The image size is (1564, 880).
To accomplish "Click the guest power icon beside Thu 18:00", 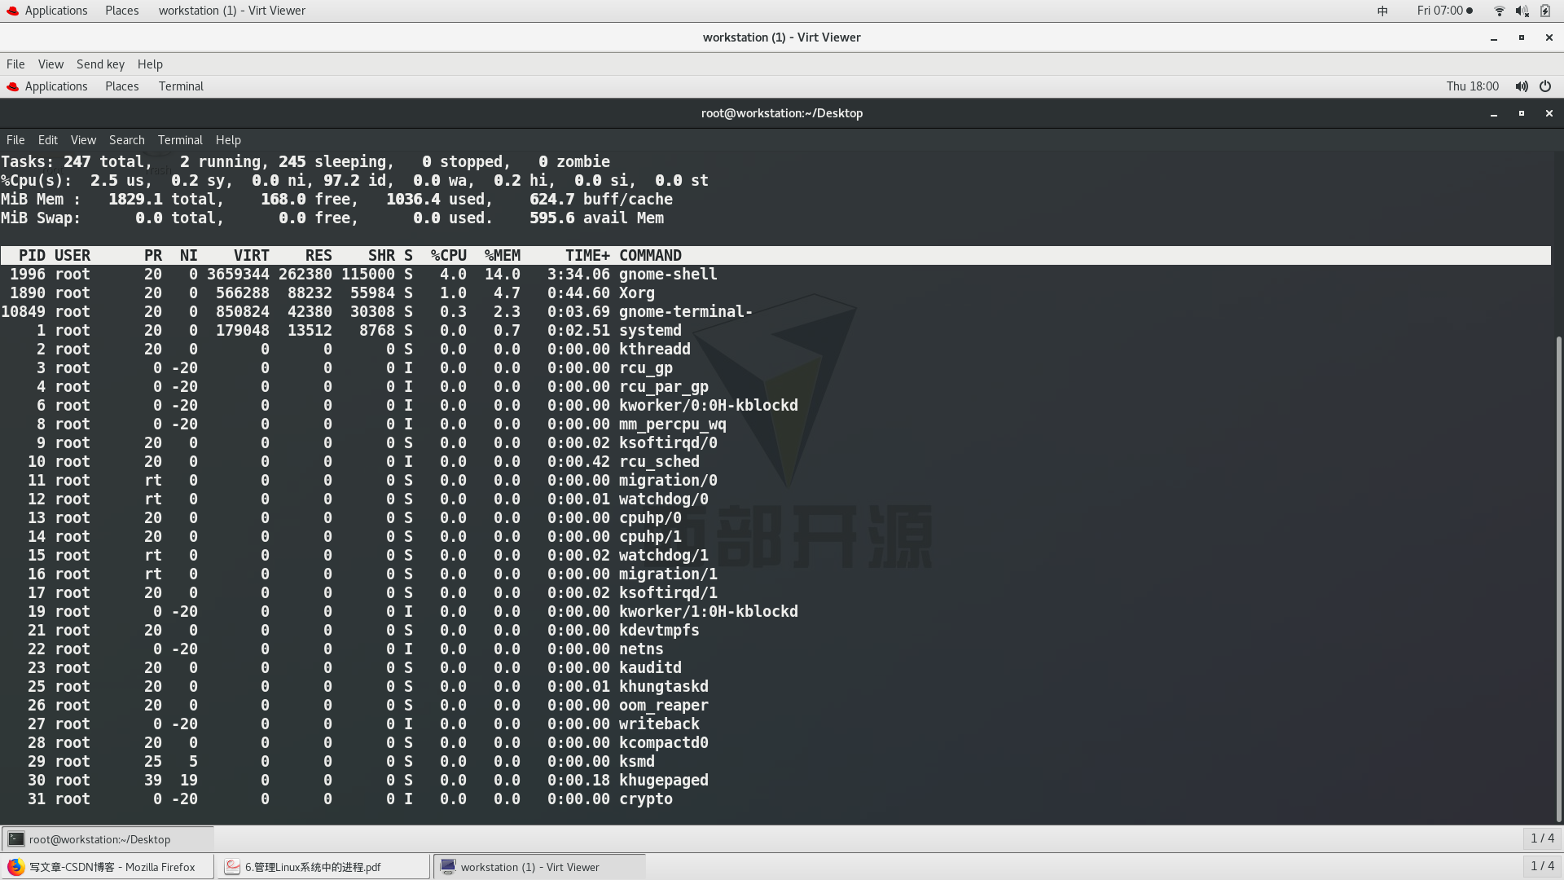I will pos(1545,86).
